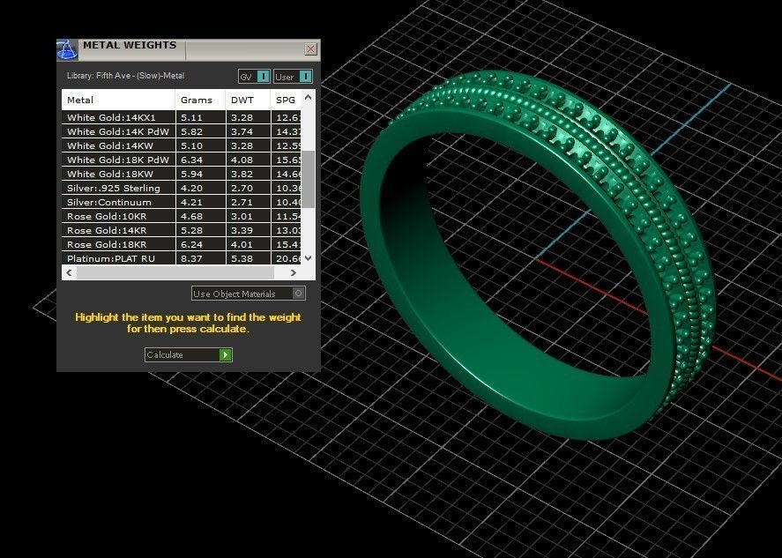782x558 pixels.
Task: Click the Grams column header
Action: [x=200, y=100]
